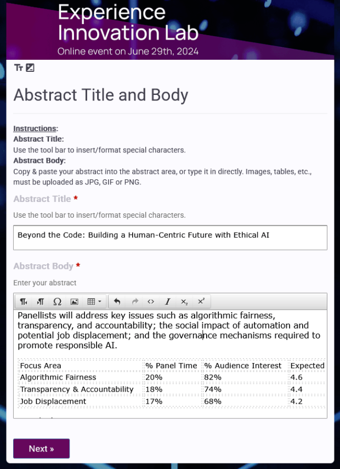This screenshot has height=469, width=340.
Task: Redo the last change
Action: pos(134,301)
